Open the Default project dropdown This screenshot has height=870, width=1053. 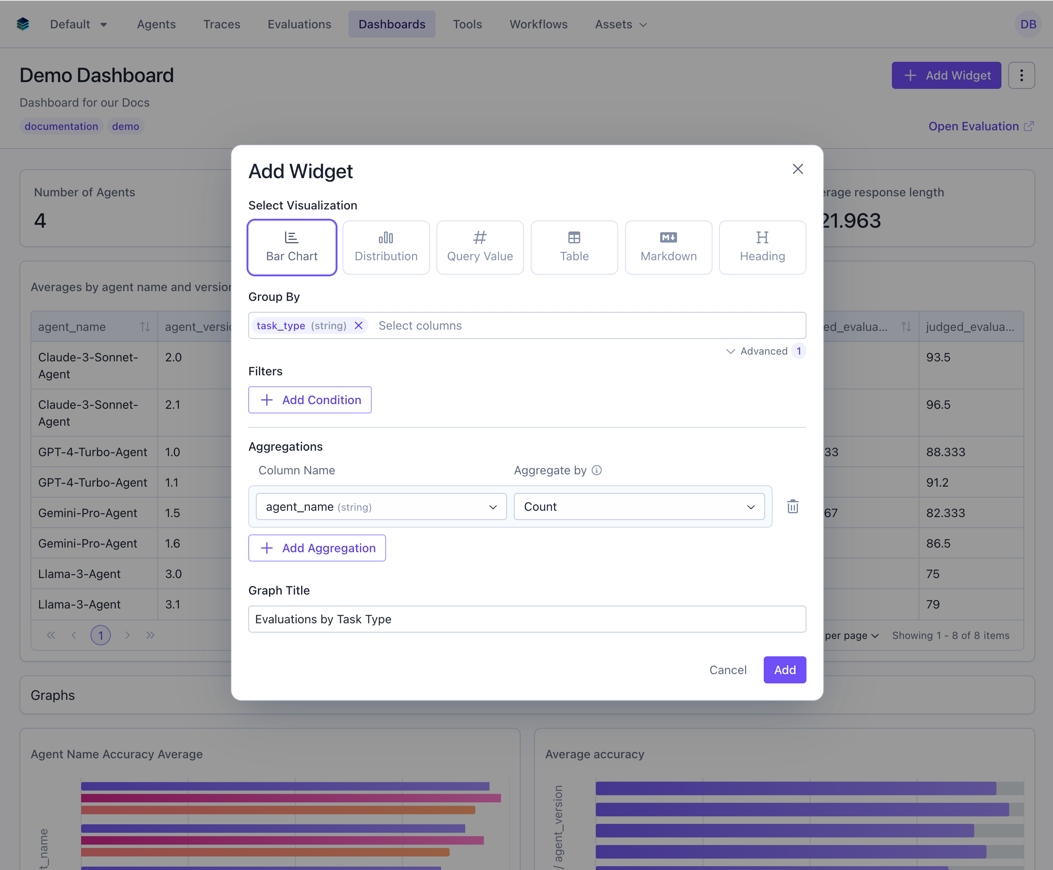tap(79, 24)
